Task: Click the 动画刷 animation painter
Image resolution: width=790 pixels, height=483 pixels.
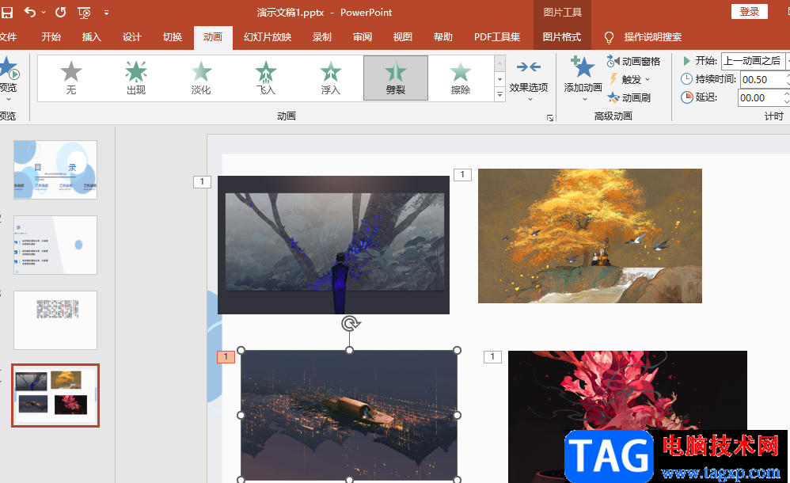Action: (x=629, y=98)
